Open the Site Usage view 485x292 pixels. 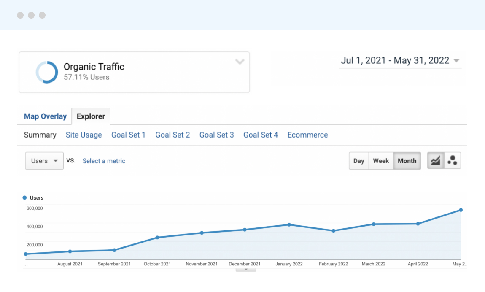click(84, 135)
